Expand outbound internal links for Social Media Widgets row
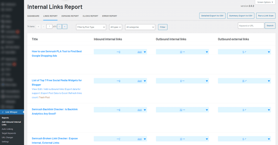Screen dimensions: 278x145 coord(207,81)
